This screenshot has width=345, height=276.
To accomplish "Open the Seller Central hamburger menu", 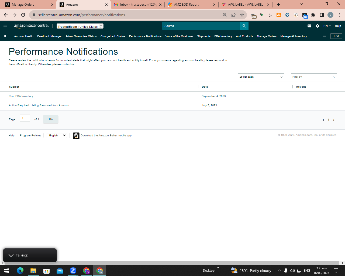I will coord(5,26).
